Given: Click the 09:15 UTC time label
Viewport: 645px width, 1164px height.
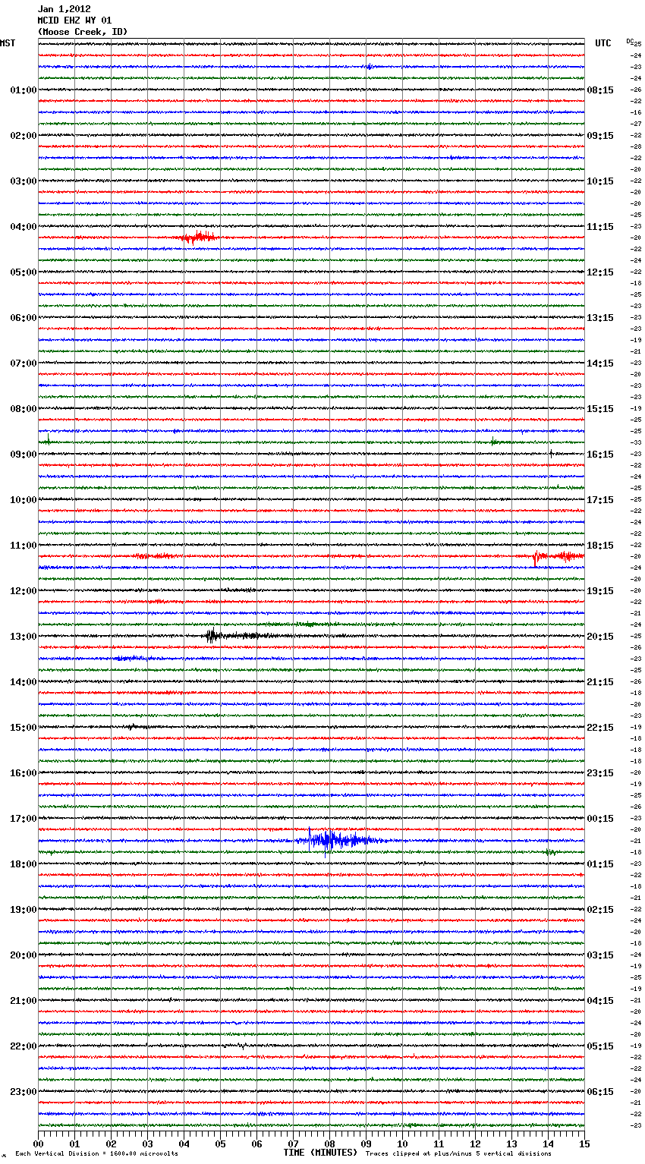Looking at the screenshot, I should click(600, 136).
